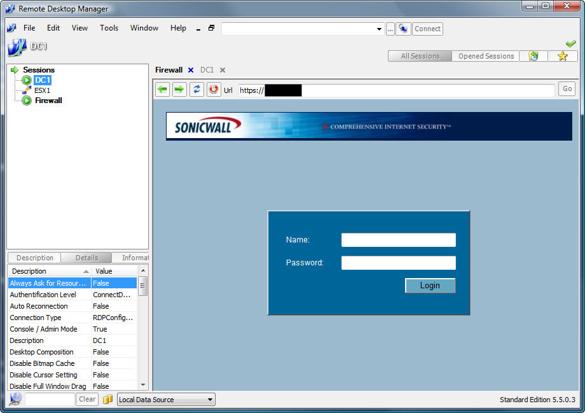The width and height of the screenshot is (585, 413).
Task: Click the red stop icon next to Url
Action: click(213, 89)
